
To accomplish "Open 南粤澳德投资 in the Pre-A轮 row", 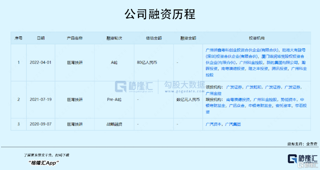I will tap(238, 100).
